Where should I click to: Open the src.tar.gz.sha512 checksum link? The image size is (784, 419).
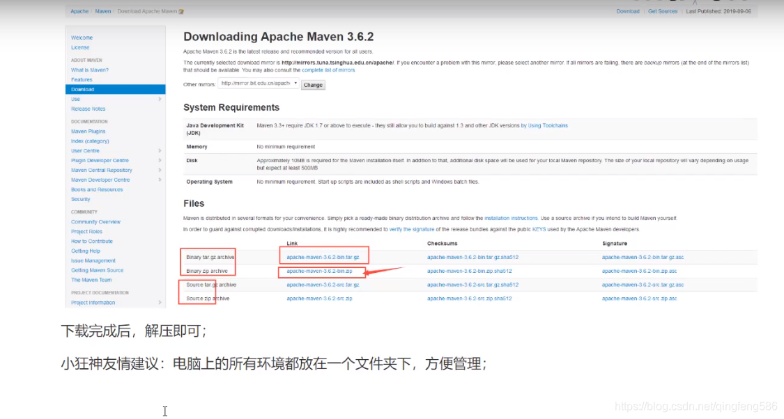tap(473, 285)
